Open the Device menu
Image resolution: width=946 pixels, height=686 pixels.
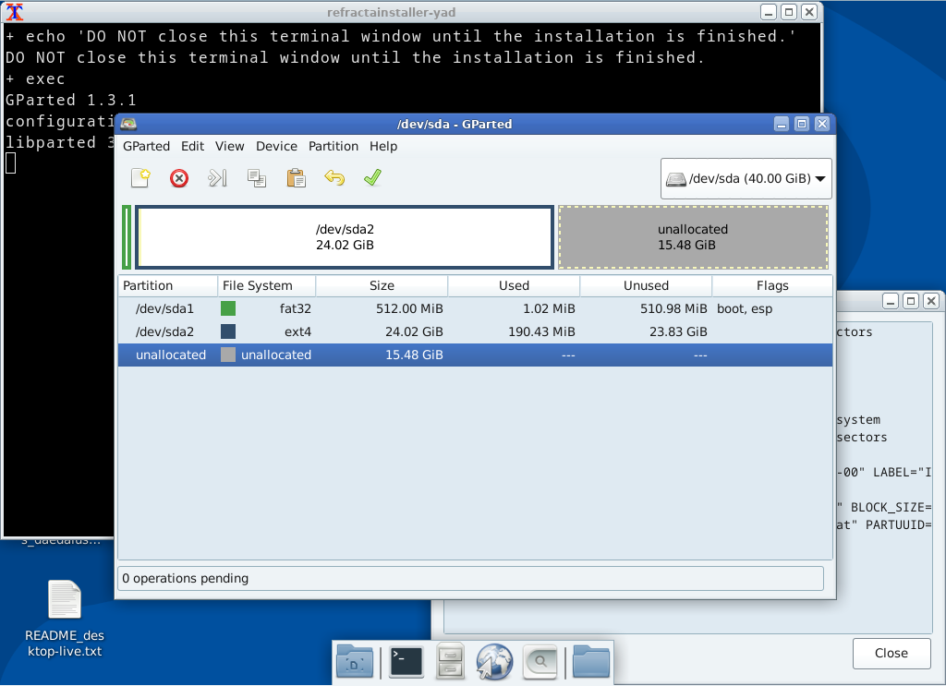click(x=276, y=146)
